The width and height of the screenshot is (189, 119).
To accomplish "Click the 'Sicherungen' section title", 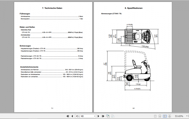I will [x=25, y=46].
